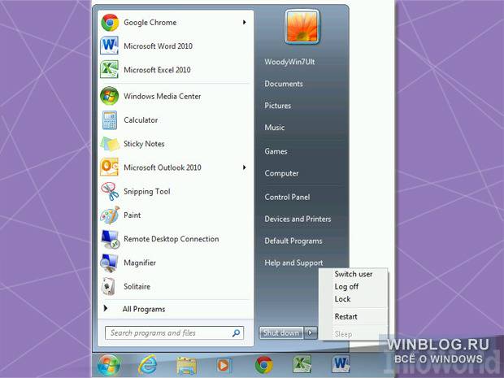Image resolution: width=504 pixels, height=378 pixels.
Task: Expand Microsoft Outlook 2010 jump list arrow
Action: pos(245,167)
